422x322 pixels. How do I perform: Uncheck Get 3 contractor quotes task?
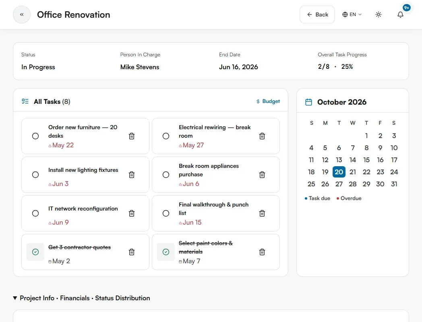point(35,252)
